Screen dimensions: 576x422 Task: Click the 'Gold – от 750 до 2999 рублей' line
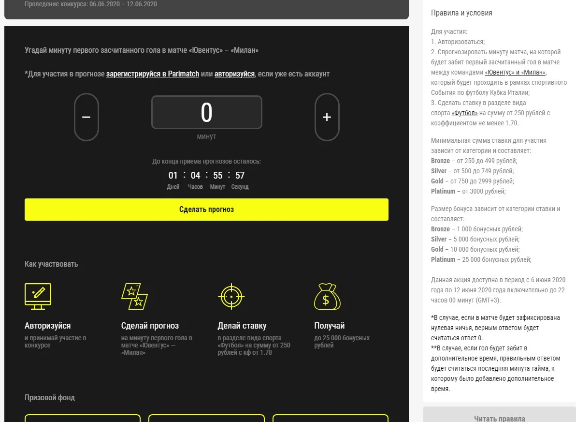tap(473, 181)
